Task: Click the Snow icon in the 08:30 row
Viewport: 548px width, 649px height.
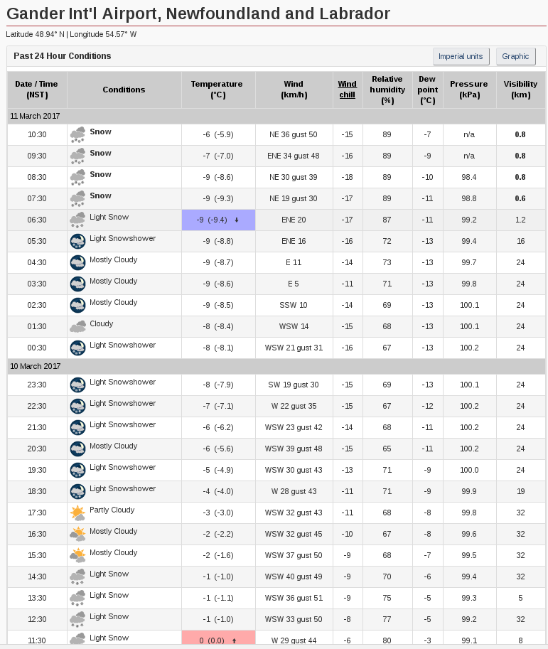Action: tap(77, 178)
